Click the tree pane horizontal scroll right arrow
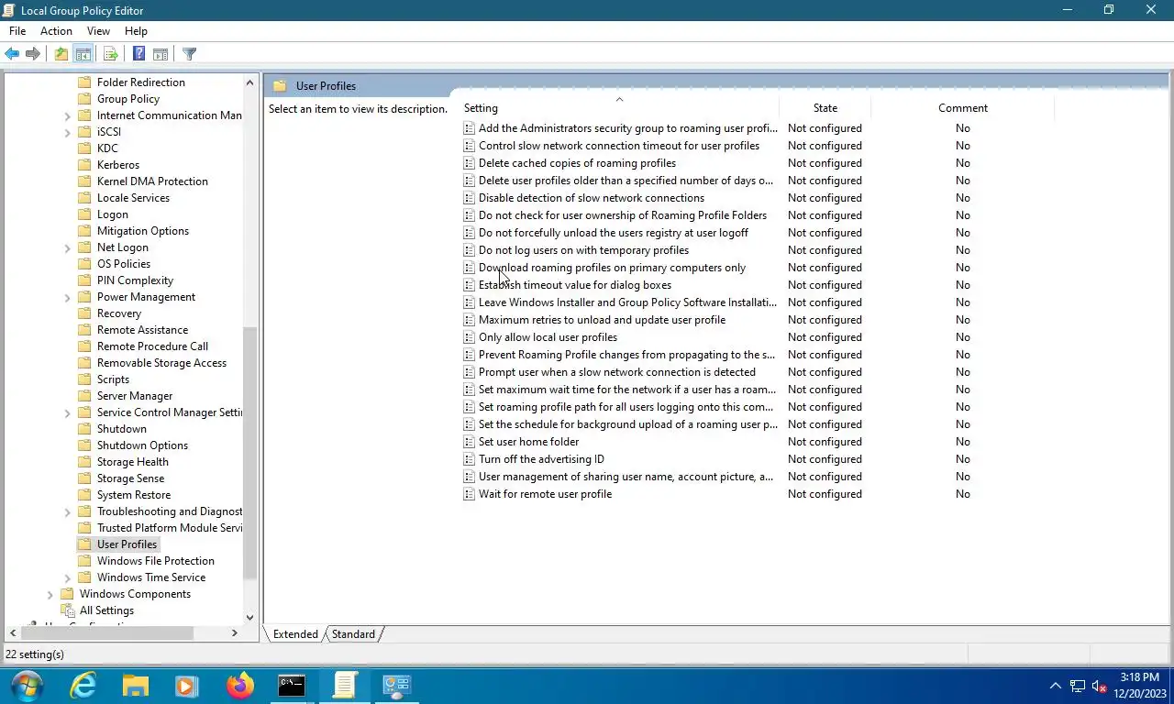The image size is (1174, 704). tap(235, 633)
